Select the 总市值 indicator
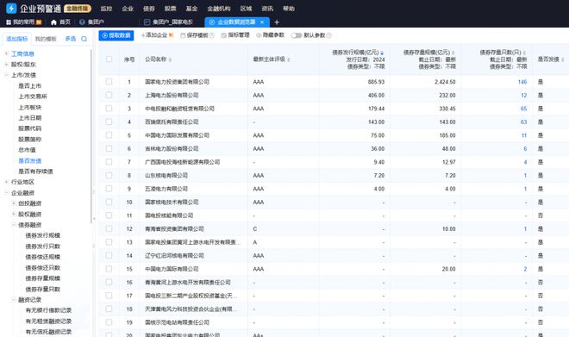Viewport: 569px width, 337px height. pos(27,150)
